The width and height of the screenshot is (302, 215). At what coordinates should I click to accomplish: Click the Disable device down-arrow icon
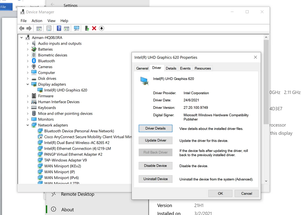[x=102, y=28]
